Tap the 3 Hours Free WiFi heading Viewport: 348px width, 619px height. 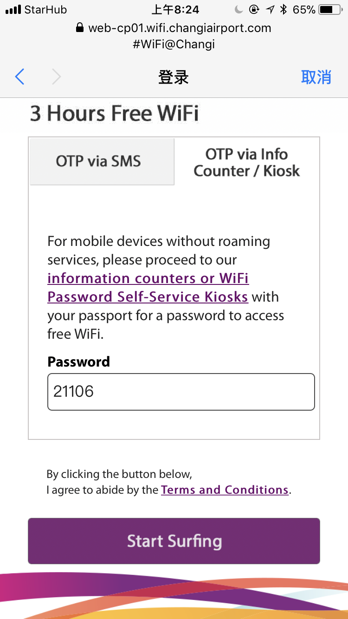(x=114, y=114)
